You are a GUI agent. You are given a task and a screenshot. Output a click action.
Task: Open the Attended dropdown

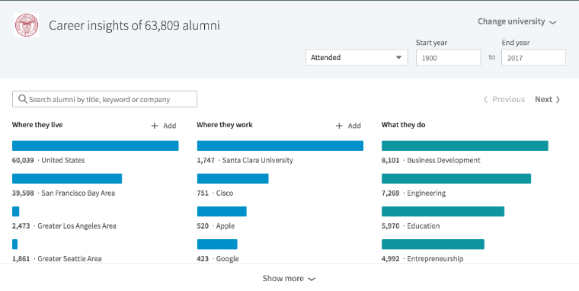[357, 58]
